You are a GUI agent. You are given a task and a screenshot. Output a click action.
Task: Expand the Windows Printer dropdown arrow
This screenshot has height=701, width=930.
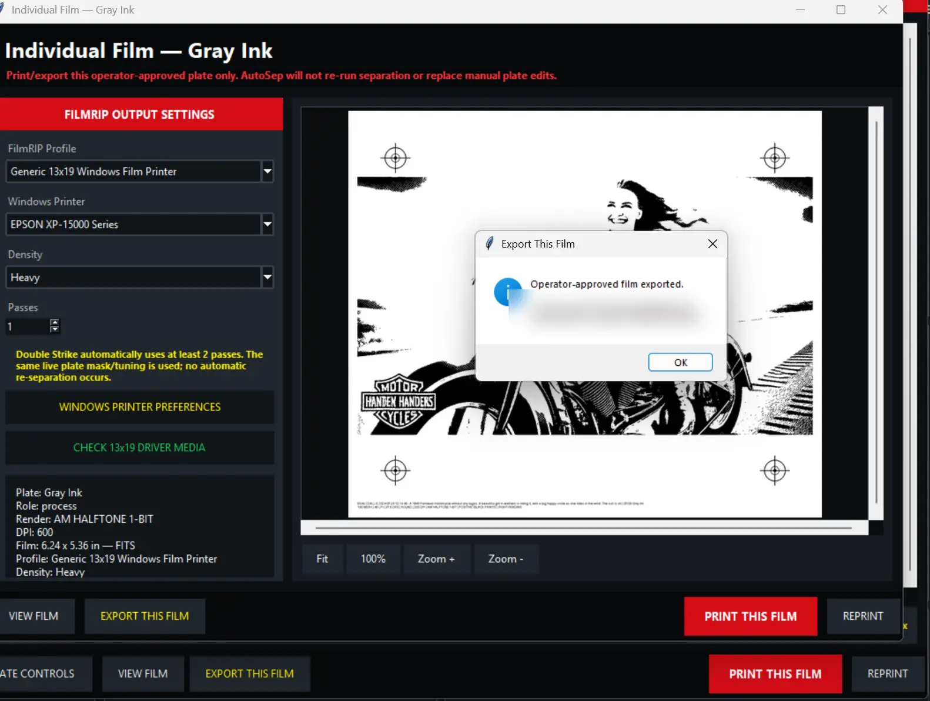pyautogui.click(x=267, y=224)
